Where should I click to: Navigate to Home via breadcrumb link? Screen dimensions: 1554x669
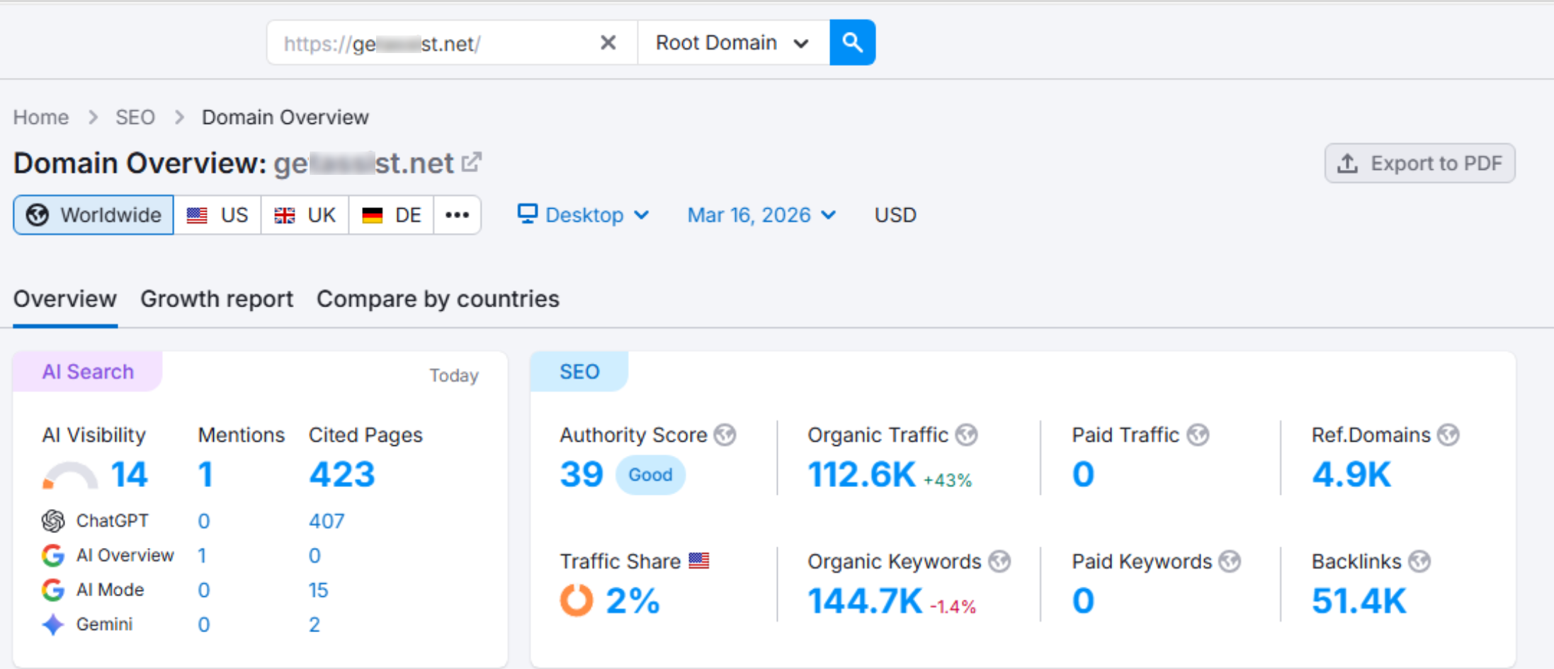coord(40,117)
